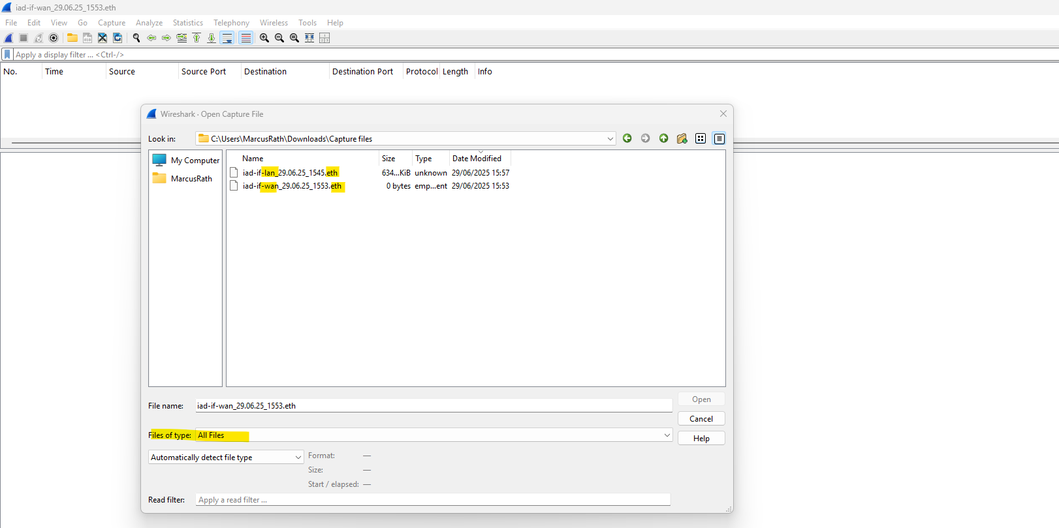Click the display filter input field
Viewport: 1059px width, 528px height.
(x=535, y=55)
